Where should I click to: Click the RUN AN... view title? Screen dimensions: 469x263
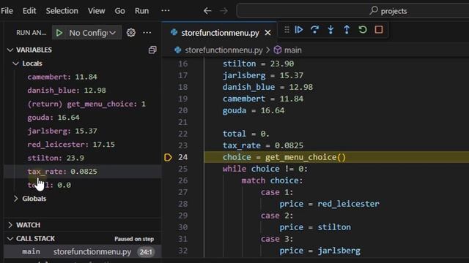click(x=31, y=32)
